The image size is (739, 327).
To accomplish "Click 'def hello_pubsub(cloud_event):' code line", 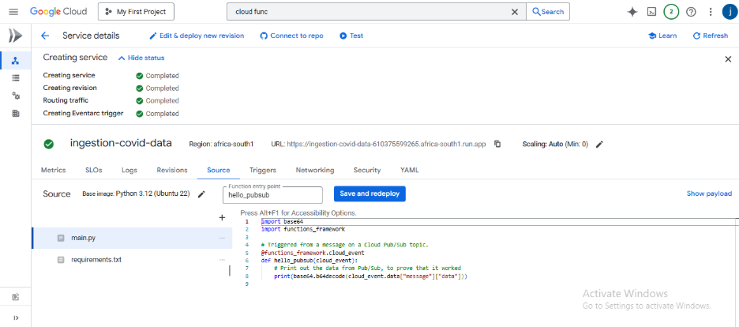I will [309, 260].
